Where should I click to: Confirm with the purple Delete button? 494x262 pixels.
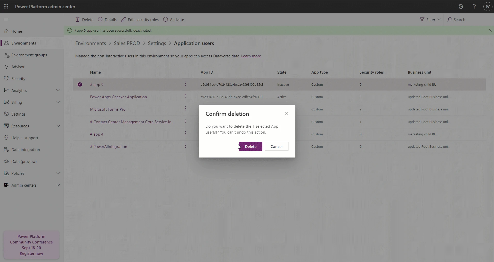250,146
